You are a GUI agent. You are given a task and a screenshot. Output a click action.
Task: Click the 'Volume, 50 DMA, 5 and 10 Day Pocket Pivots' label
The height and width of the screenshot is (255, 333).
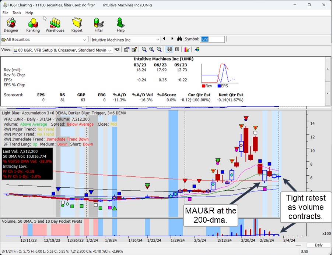click(x=42, y=221)
